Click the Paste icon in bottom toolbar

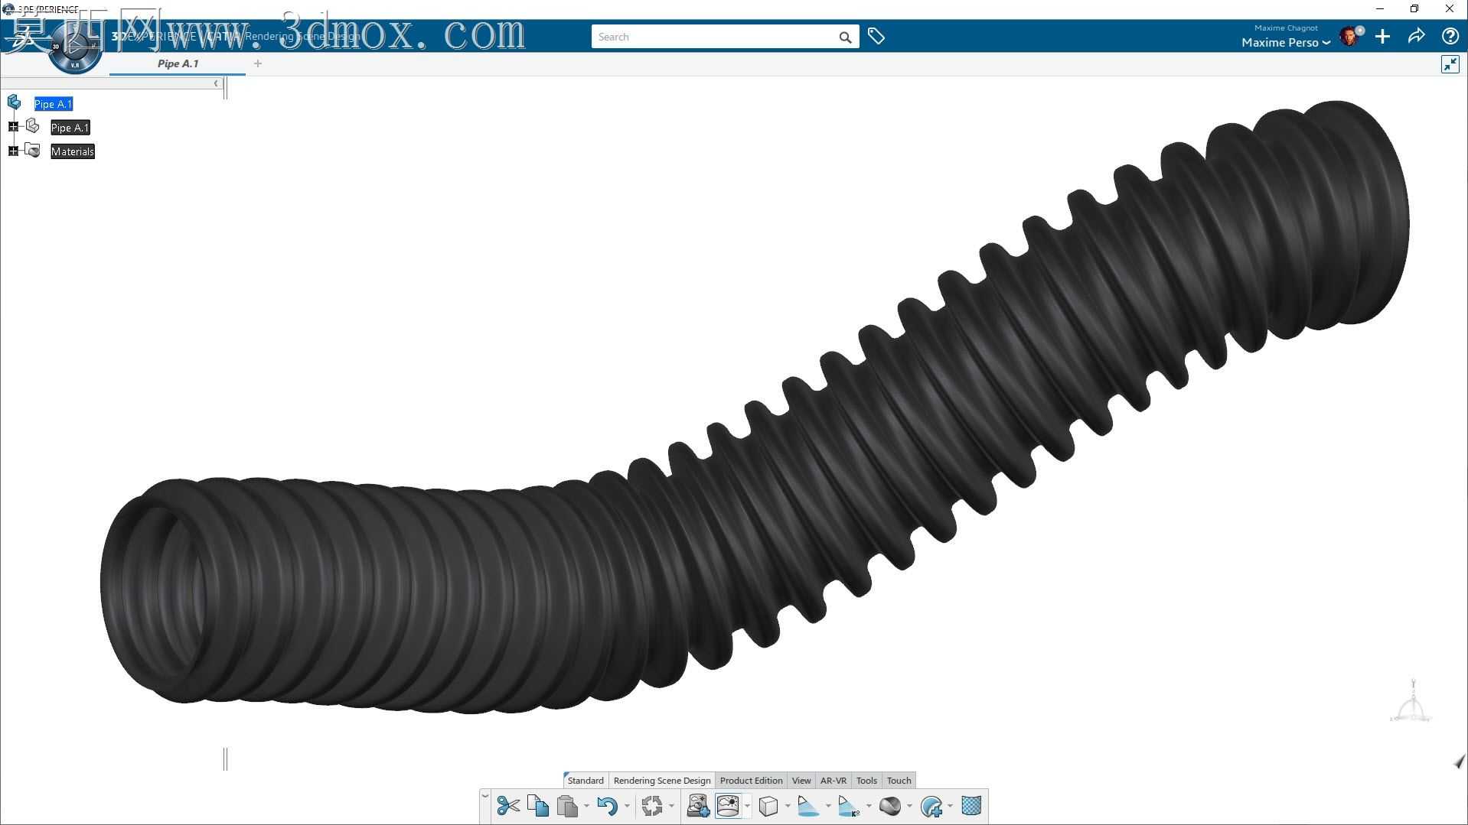567,806
